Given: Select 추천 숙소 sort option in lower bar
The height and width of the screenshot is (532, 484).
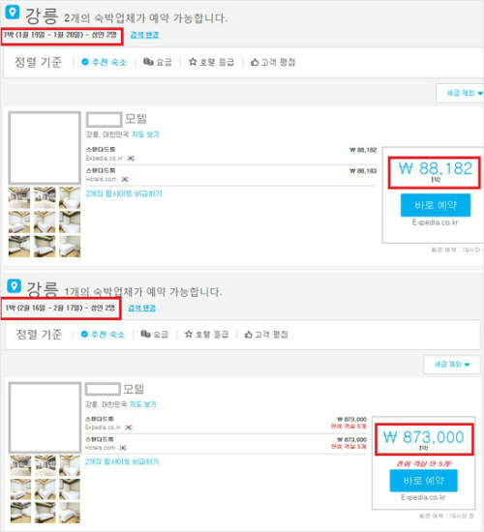Looking at the screenshot, I should [x=103, y=335].
